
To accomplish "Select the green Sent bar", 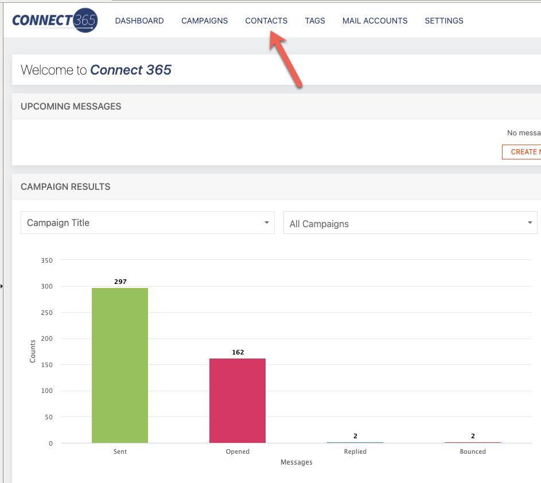I will click(120, 365).
